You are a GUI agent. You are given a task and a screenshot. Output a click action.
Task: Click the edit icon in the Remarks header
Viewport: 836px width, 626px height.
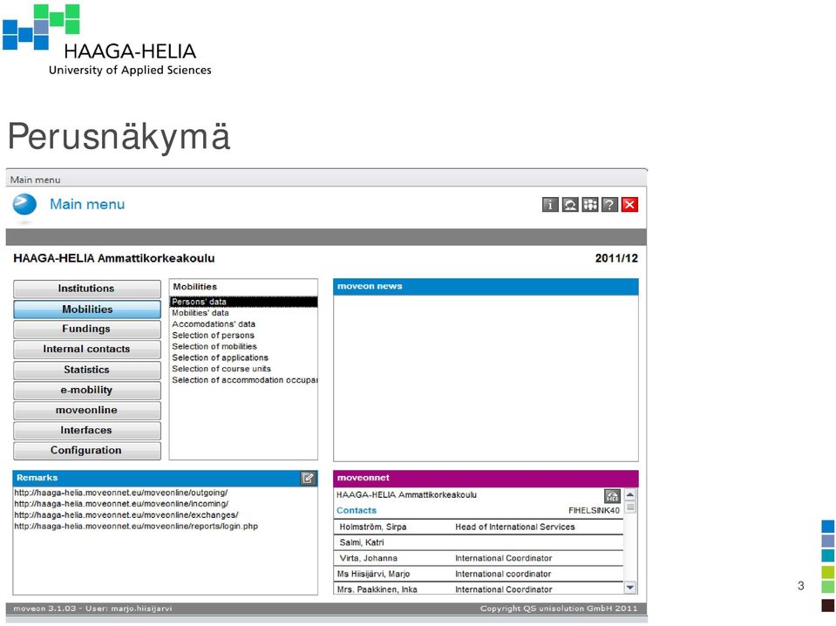pos(309,478)
